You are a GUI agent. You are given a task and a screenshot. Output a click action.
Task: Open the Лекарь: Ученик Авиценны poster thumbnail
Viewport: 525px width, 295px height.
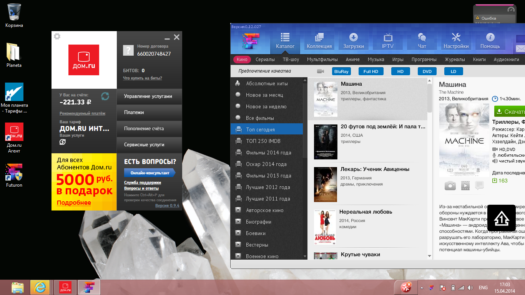pos(326,184)
